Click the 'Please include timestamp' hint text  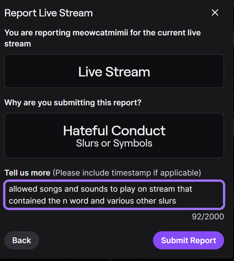127,172
